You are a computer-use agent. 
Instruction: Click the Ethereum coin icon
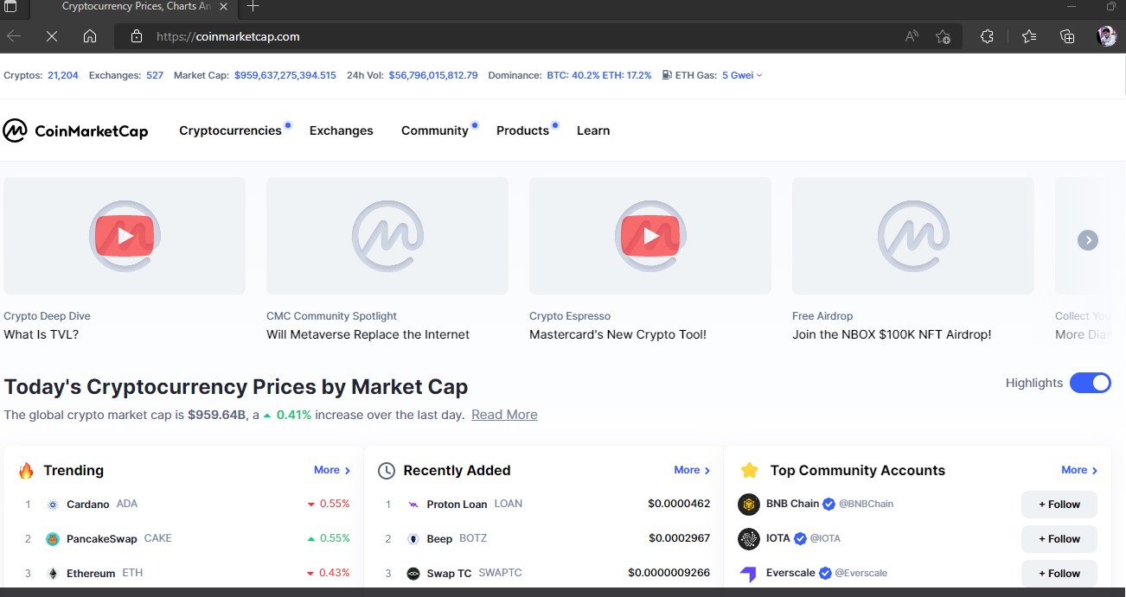point(52,573)
